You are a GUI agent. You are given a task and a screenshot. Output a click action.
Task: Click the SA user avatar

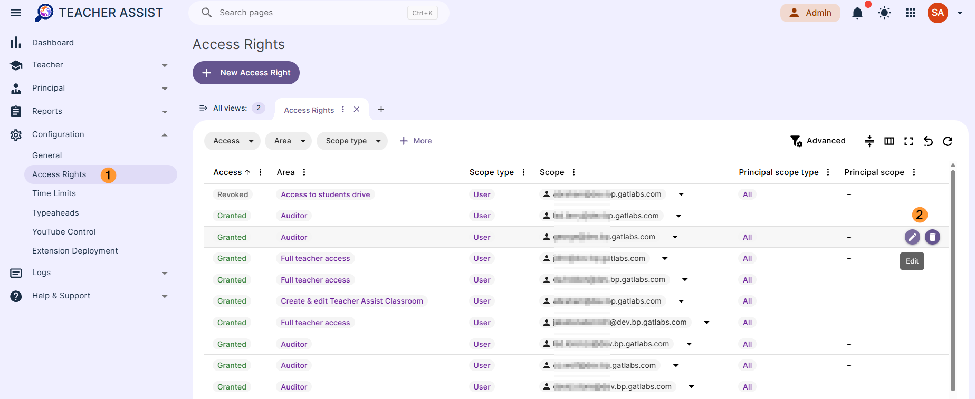(x=938, y=13)
